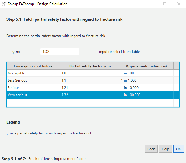Click the Toleap FATcomp app icon
The height and width of the screenshot is (163, 186).
[x=4, y=4]
